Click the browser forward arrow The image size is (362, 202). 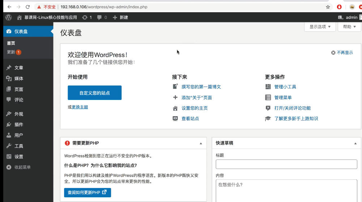(x=18, y=7)
